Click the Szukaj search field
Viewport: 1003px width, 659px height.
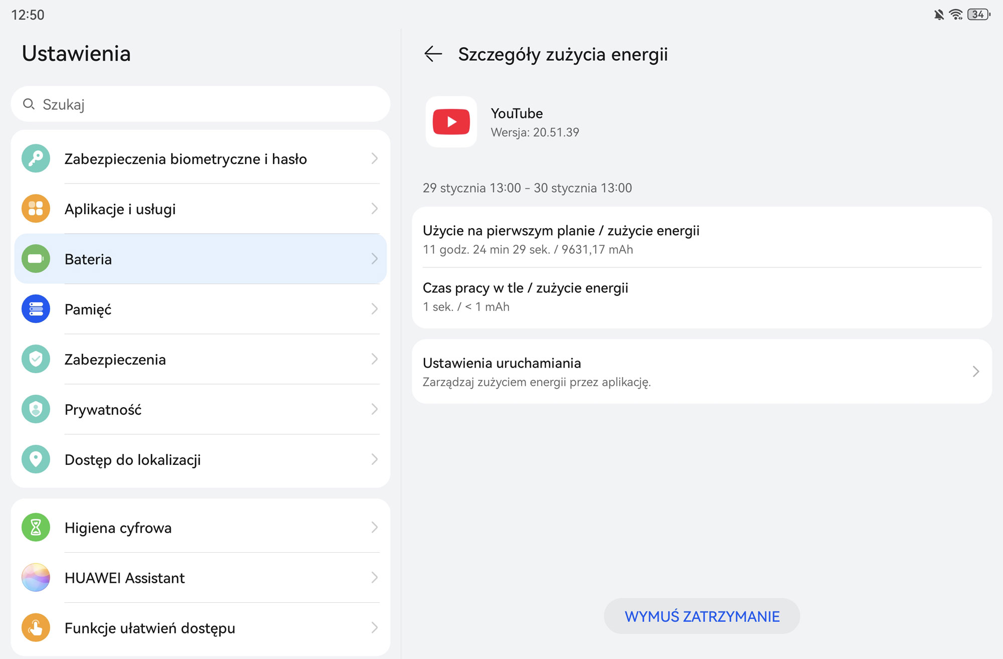(201, 104)
